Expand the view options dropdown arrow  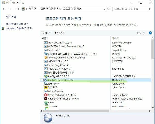pos(144,33)
